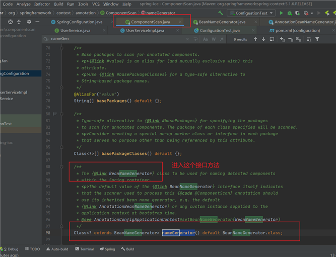336x257 pixels.
Task: Click nameGenerator breadcrumb item
Action: click(158, 13)
